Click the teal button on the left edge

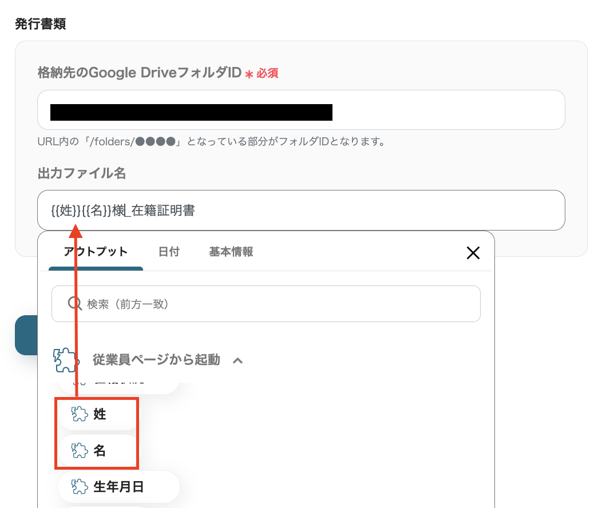26,336
